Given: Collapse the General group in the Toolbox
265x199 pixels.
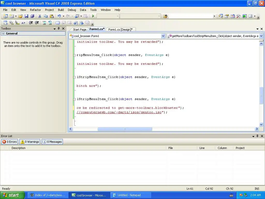Looking at the screenshot, I should (3, 33).
